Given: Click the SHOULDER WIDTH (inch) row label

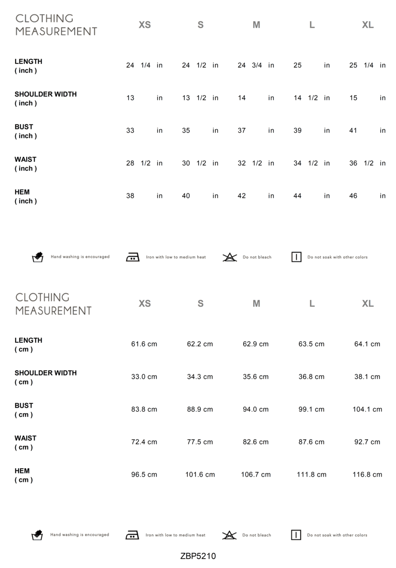Looking at the screenshot, I should coord(45,98).
